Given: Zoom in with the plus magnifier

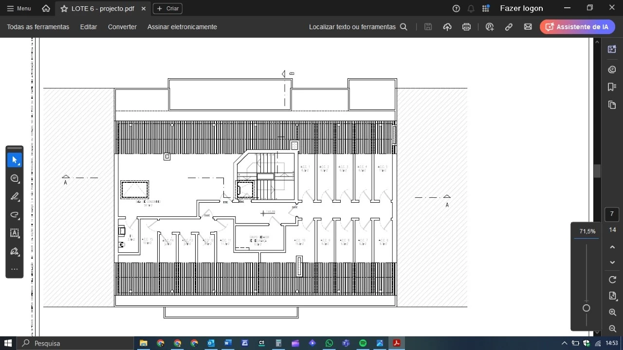Looking at the screenshot, I should pyautogui.click(x=612, y=313).
